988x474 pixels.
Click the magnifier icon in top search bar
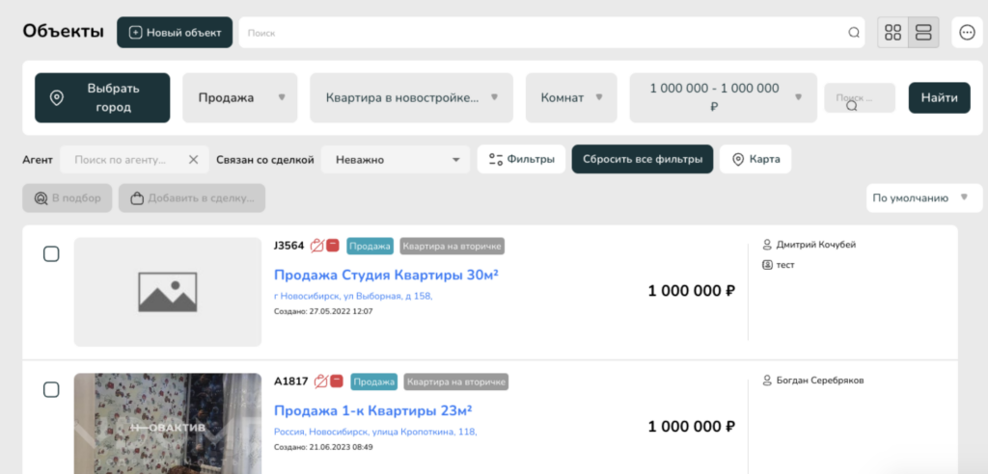click(854, 33)
